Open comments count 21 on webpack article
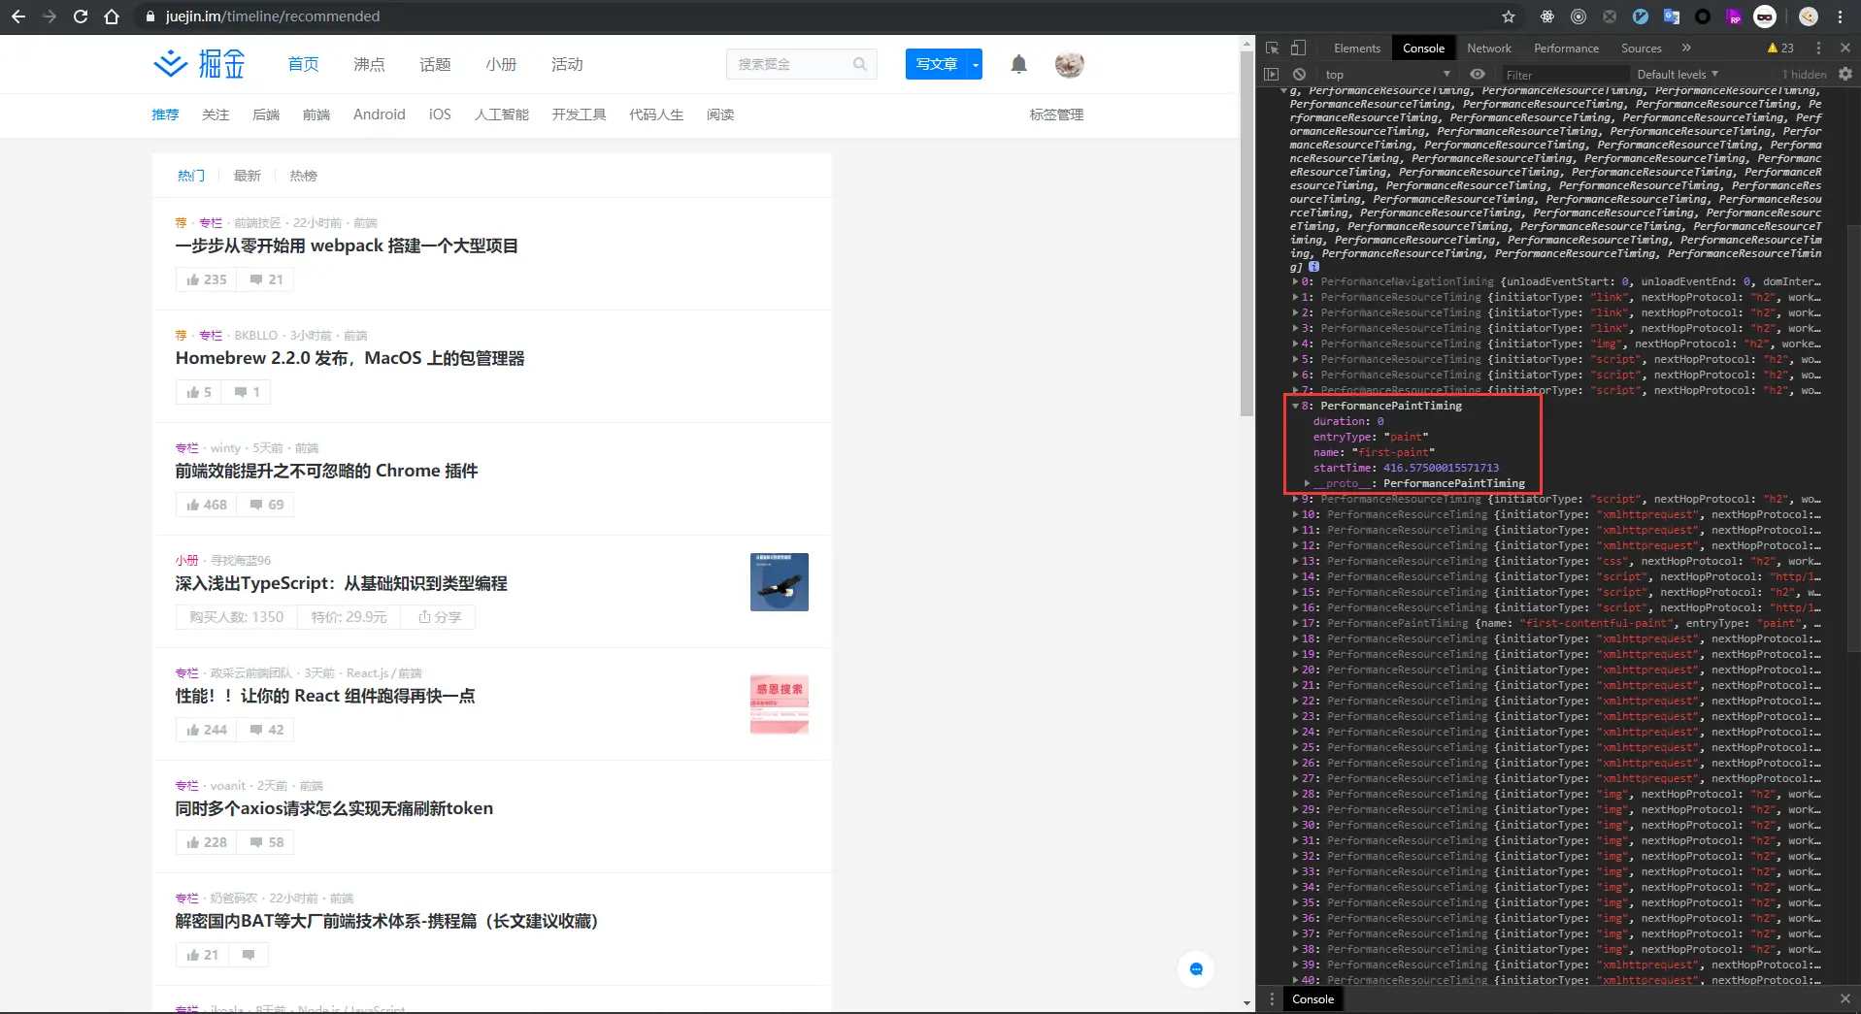 click(x=265, y=279)
